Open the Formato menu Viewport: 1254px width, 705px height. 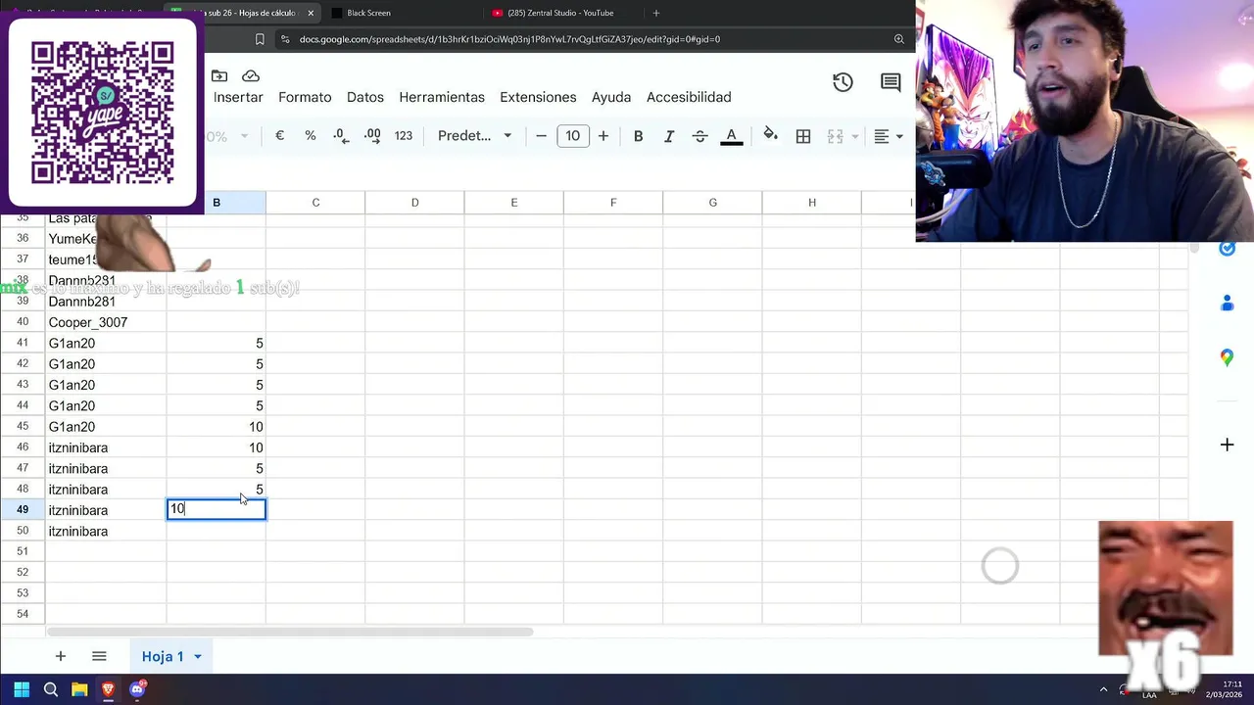pyautogui.click(x=305, y=97)
